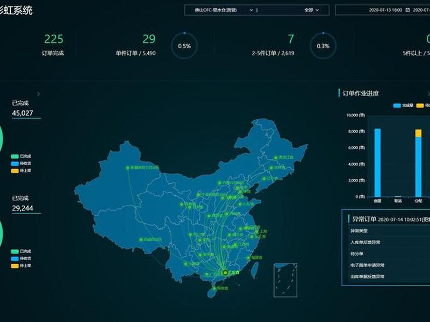Toggle green 已完成 legend under 45,027
The width and height of the screenshot is (430, 322).
pyautogui.click(x=21, y=156)
